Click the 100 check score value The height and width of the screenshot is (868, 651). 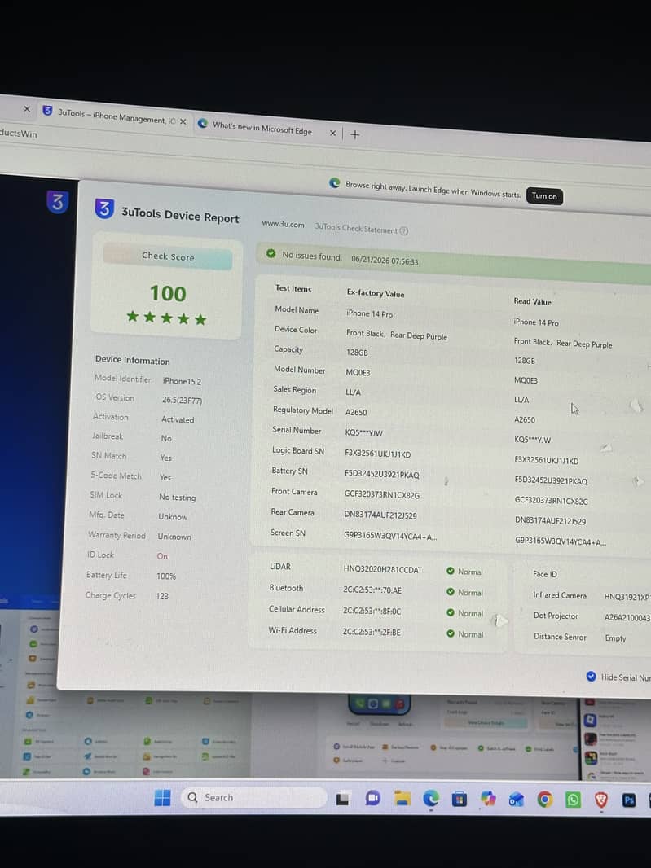click(168, 293)
